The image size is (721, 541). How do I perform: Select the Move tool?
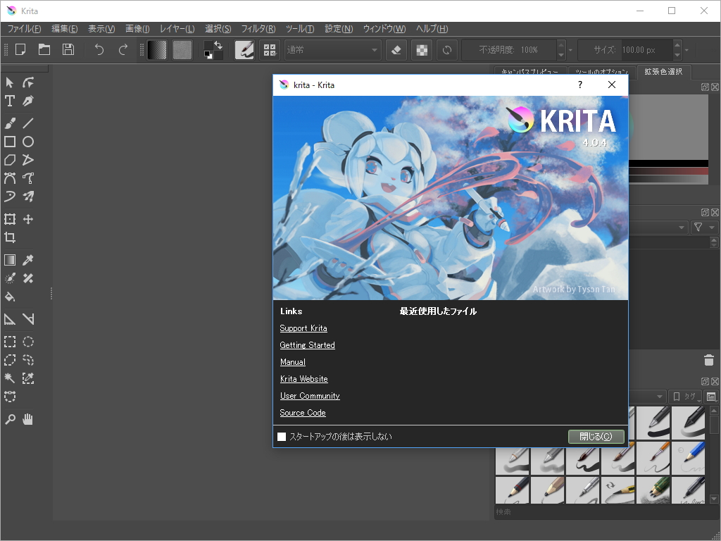pyautogui.click(x=28, y=219)
